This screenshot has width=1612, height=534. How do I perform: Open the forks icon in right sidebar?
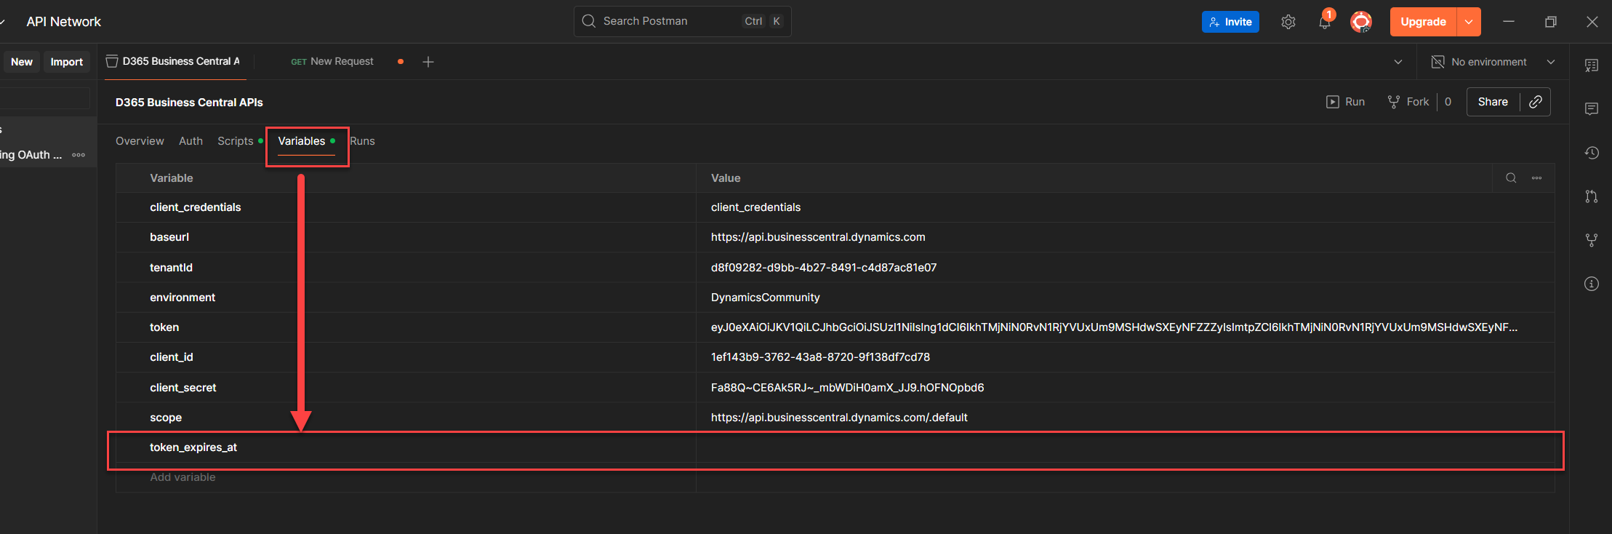pyautogui.click(x=1592, y=240)
